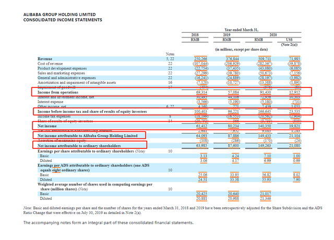Click net income value 61,412
334x240 pixels.
pyautogui.click(x=201, y=126)
